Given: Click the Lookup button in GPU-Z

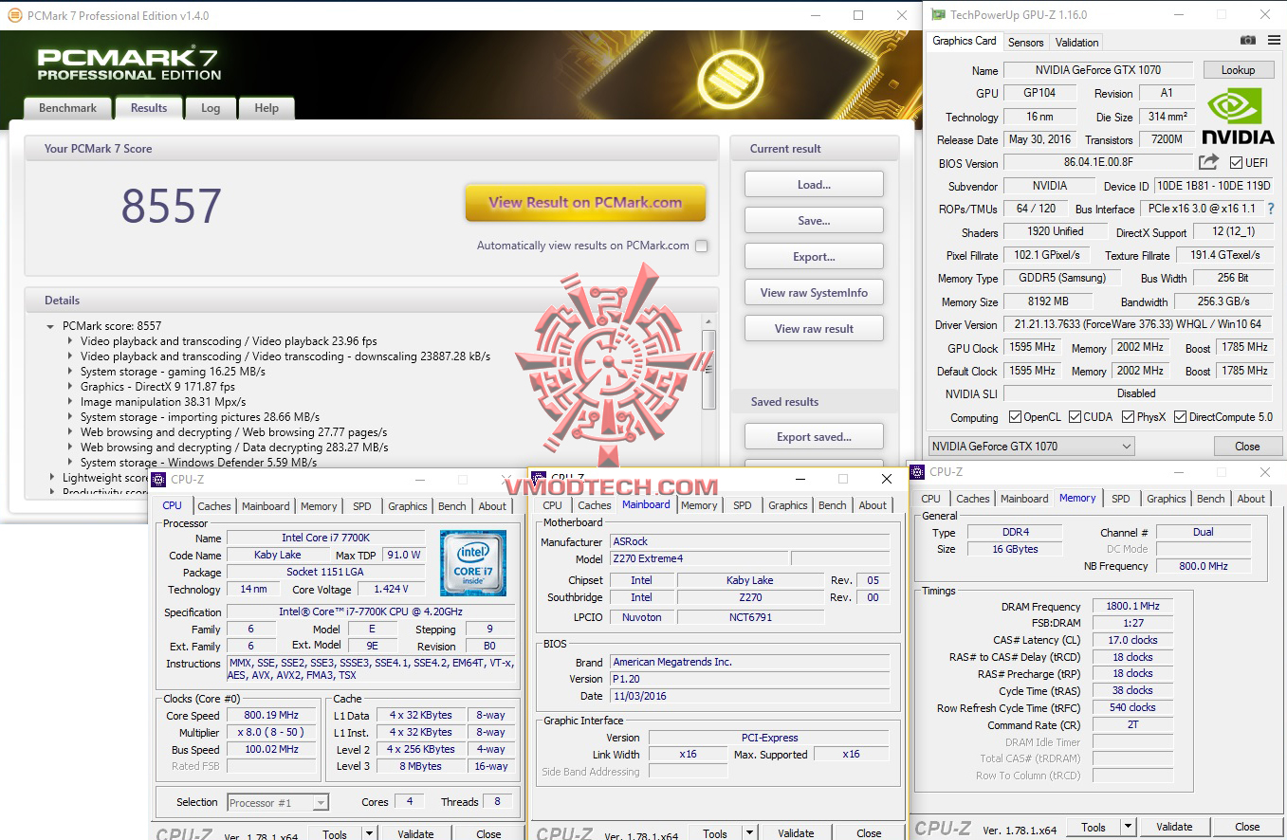Looking at the screenshot, I should tap(1239, 69).
